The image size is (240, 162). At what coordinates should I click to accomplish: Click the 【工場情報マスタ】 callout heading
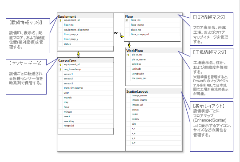pos(209,52)
